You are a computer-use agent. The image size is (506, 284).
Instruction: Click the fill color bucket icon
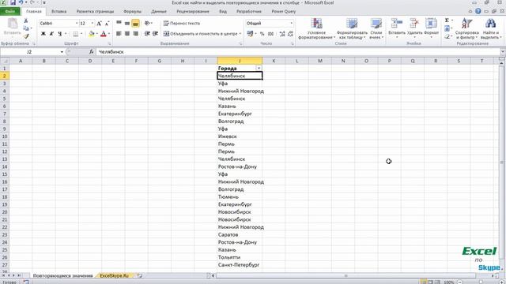pos(92,33)
